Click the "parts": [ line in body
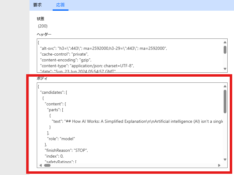The height and width of the screenshot is (175, 234). tap(55, 110)
